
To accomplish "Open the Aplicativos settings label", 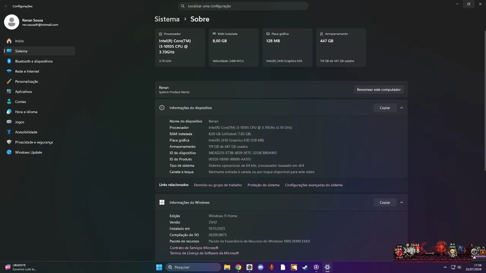I will pyautogui.click(x=24, y=92).
